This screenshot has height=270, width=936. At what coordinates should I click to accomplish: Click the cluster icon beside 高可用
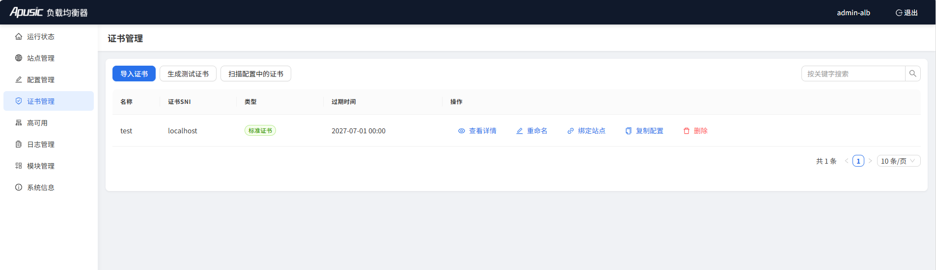[x=19, y=123]
